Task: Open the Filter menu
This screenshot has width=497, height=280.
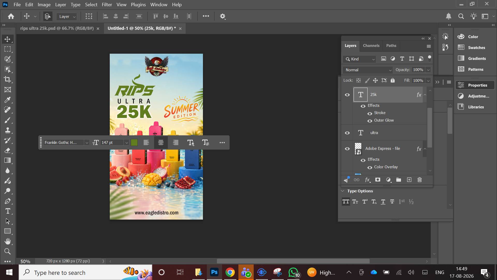Action: [107, 4]
